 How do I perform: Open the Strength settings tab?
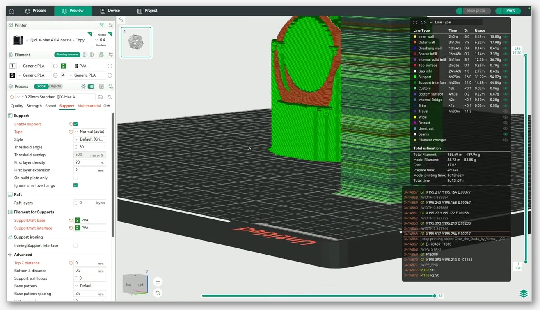coord(34,106)
